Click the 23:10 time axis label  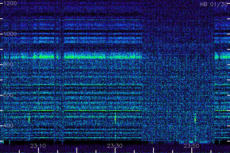(x=38, y=146)
